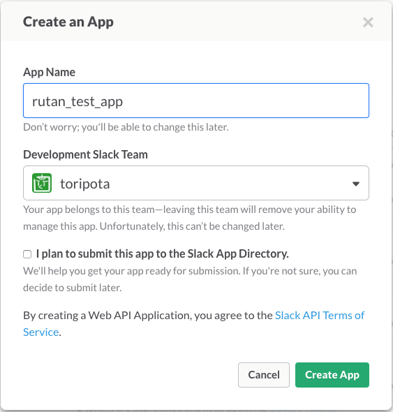This screenshot has width=393, height=412.
Task: Click the 'Your app belongs to this team' note
Action: [190, 218]
